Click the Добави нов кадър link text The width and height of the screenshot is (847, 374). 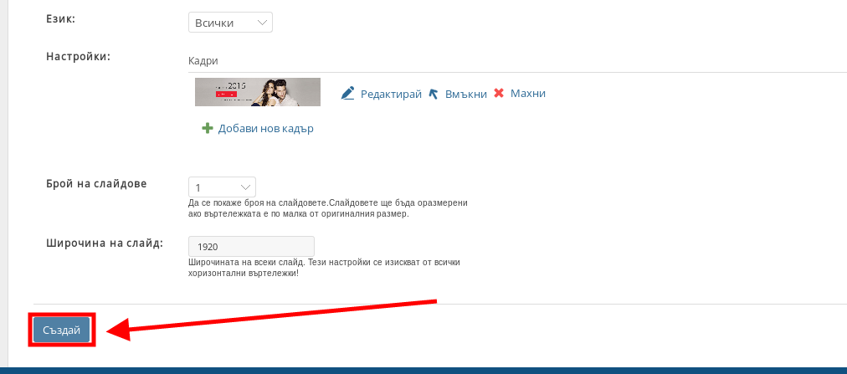coord(265,129)
